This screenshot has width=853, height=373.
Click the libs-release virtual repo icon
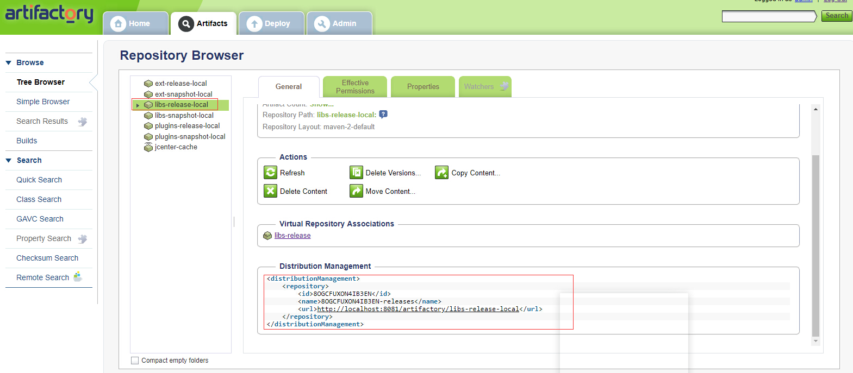[x=267, y=236]
